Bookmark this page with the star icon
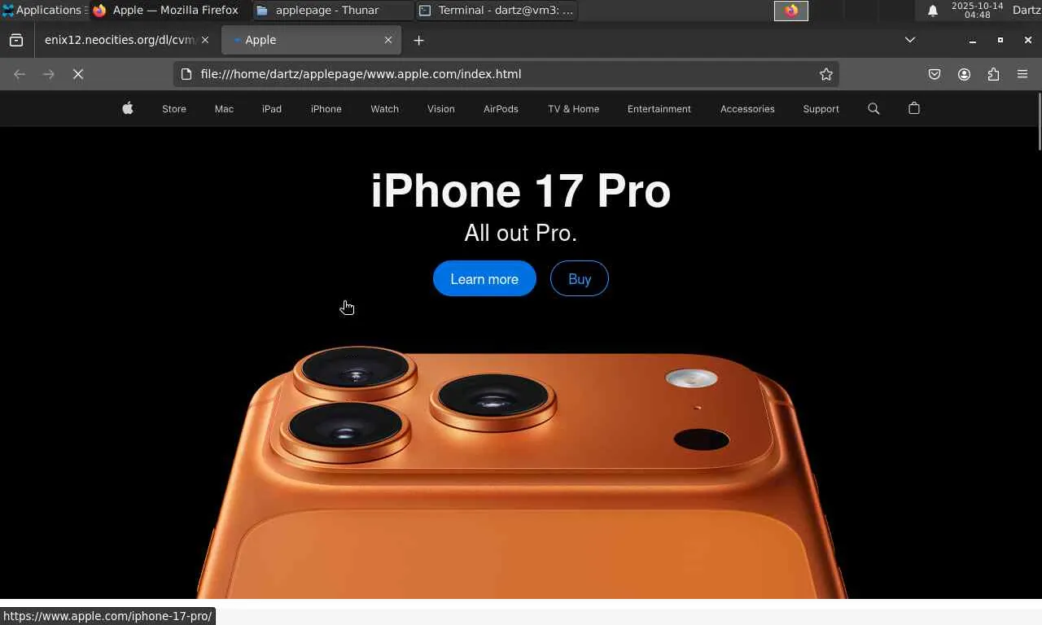The height and width of the screenshot is (625, 1042). tap(826, 74)
